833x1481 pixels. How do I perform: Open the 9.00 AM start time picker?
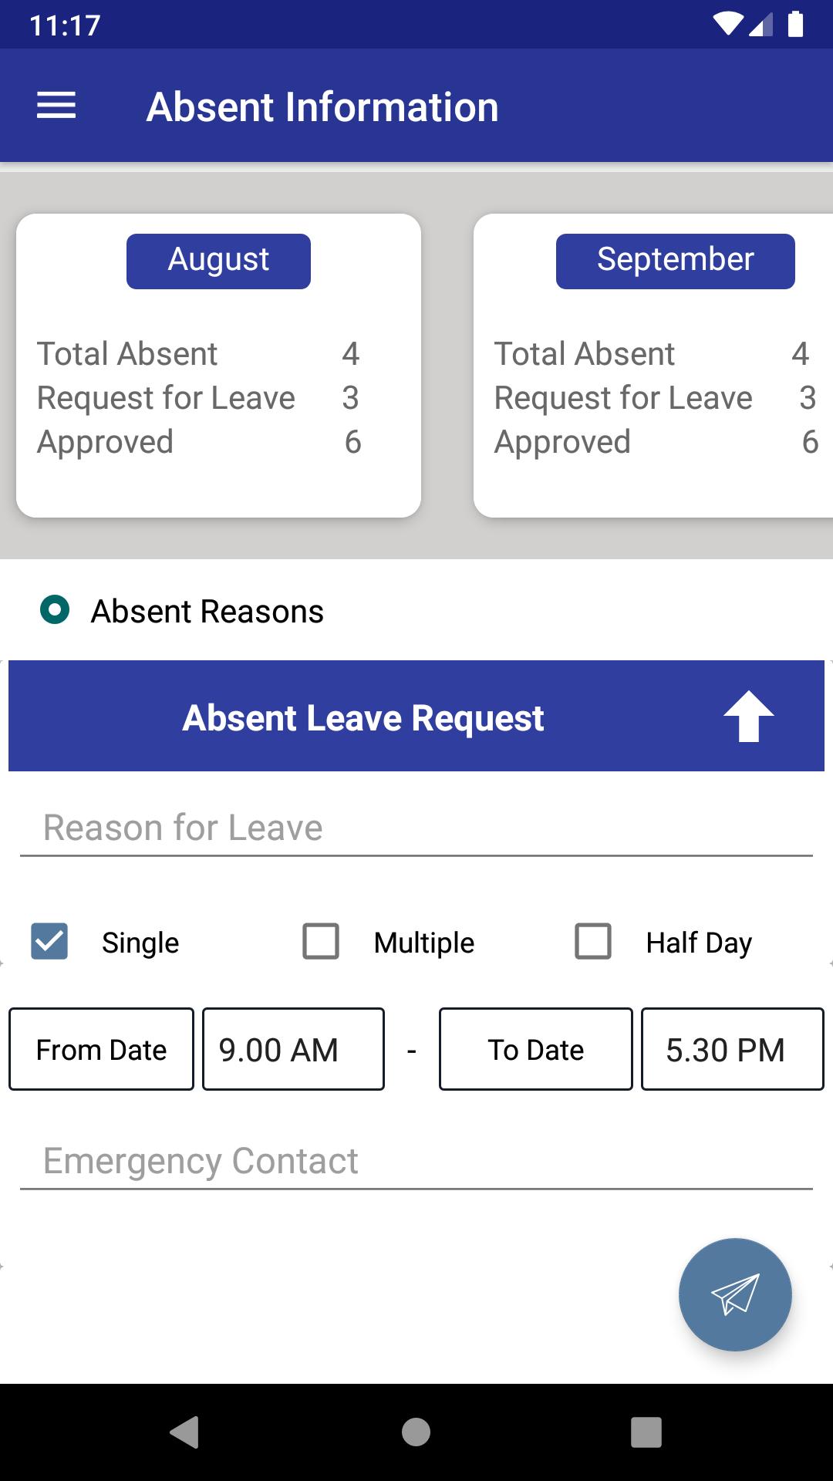click(293, 1049)
